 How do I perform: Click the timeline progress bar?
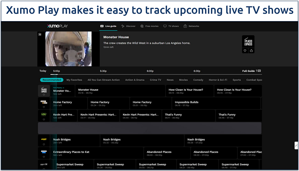(156, 74)
